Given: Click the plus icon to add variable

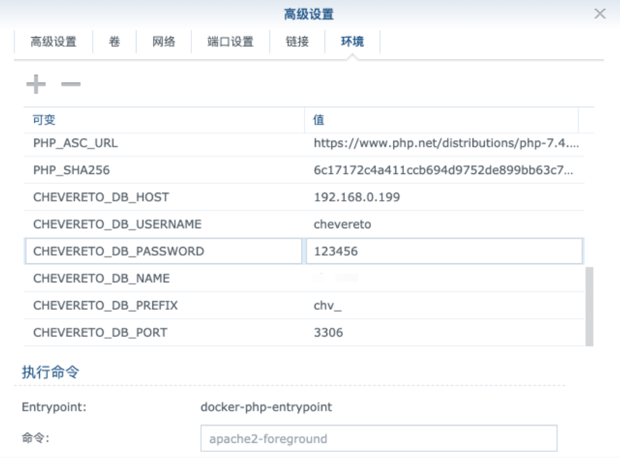Looking at the screenshot, I should tap(36, 84).
